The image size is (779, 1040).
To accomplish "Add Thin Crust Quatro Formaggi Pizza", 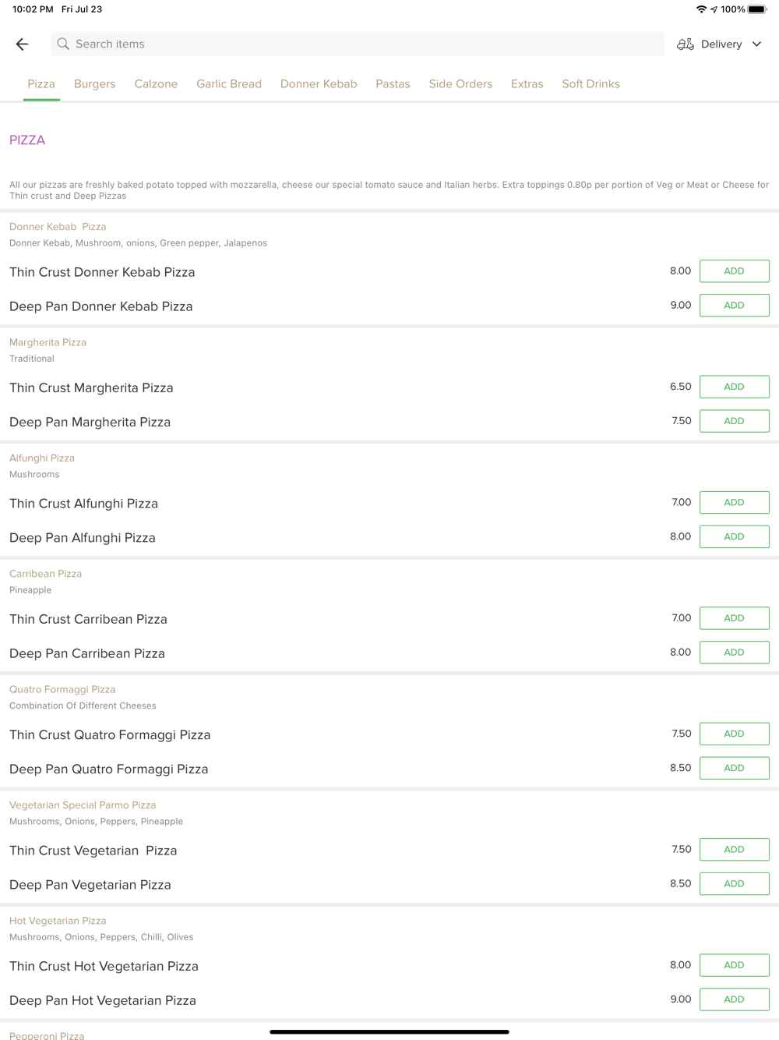I will (734, 734).
